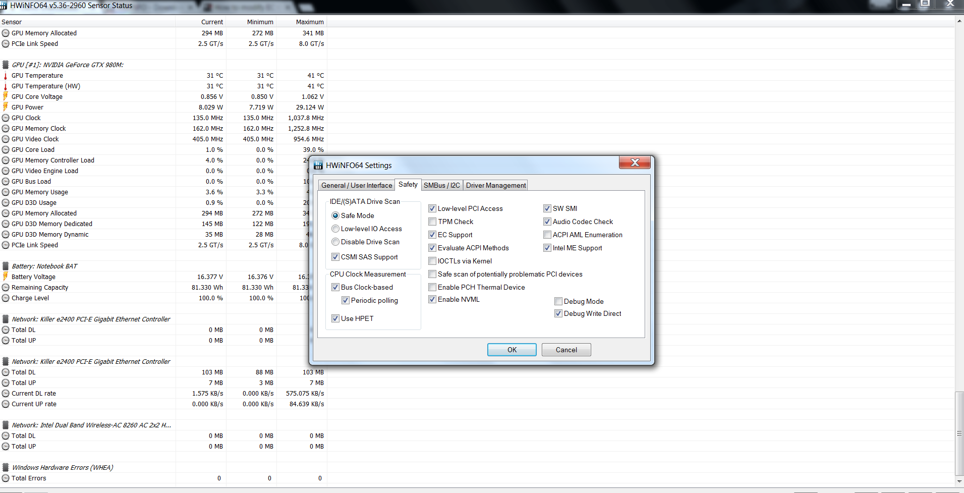Click the Current column header
The height and width of the screenshot is (493, 964).
point(201,22)
